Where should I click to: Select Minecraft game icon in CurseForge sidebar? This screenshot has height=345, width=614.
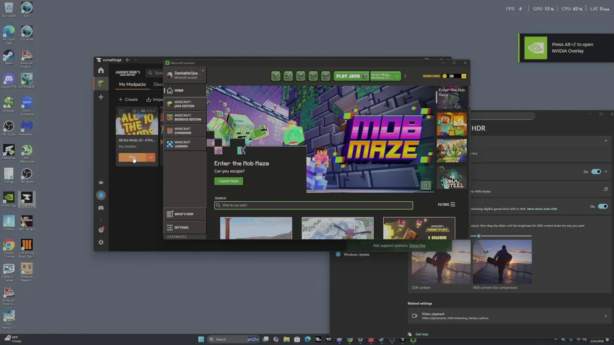pyautogui.click(x=101, y=83)
